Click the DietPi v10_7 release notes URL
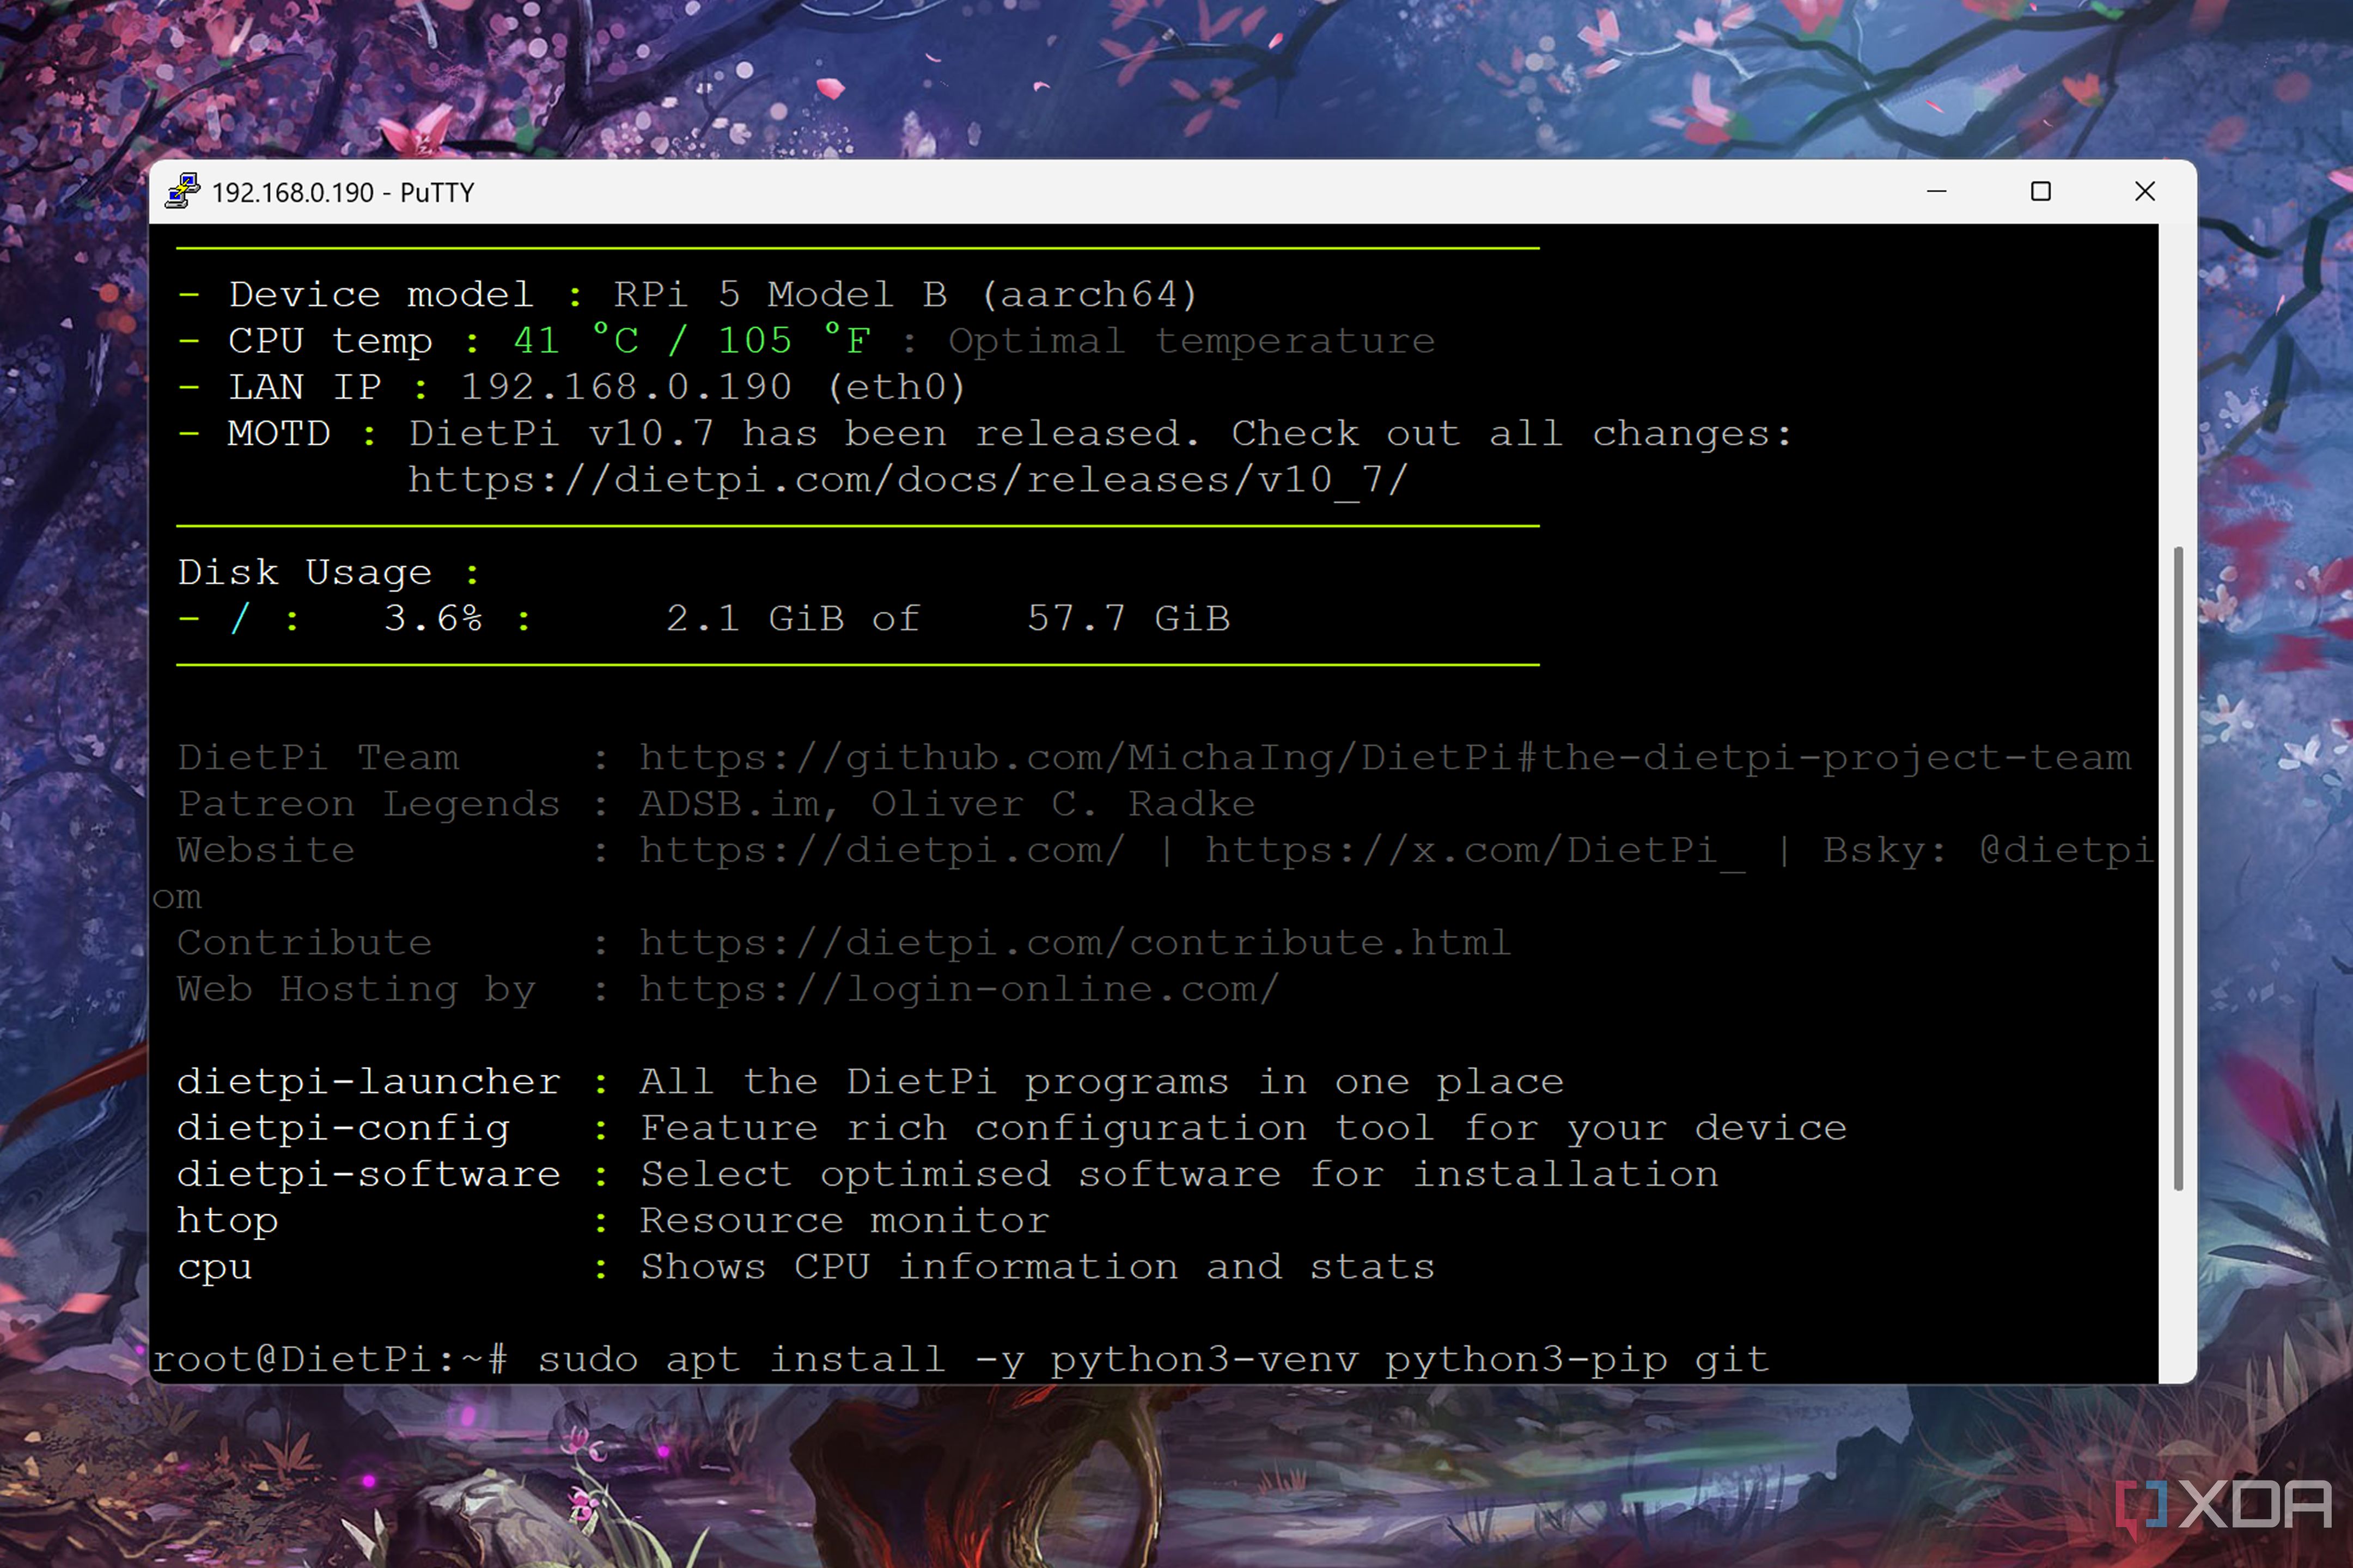Viewport: 2353px width, 1568px height. tap(909, 480)
